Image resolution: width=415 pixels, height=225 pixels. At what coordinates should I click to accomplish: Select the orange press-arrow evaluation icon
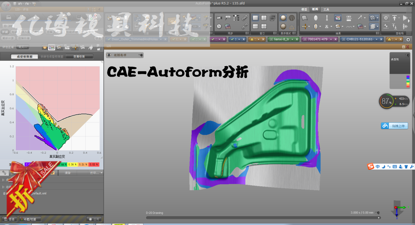(x=74, y=47)
